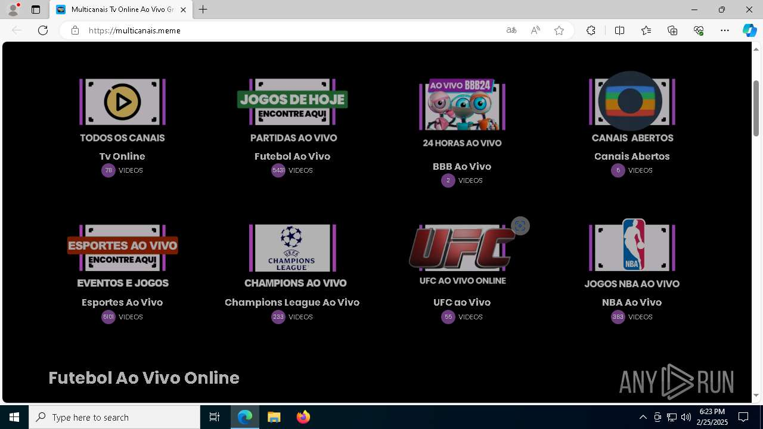The width and height of the screenshot is (763, 429).
Task: Click the scroll down arrow
Action: pos(756,396)
